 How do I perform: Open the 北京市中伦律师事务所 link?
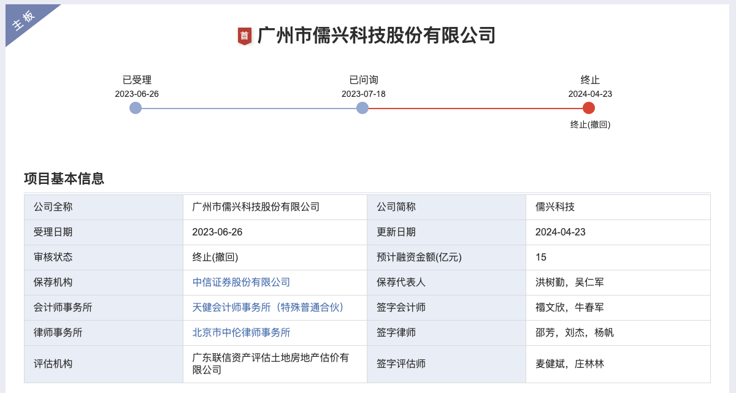click(241, 332)
